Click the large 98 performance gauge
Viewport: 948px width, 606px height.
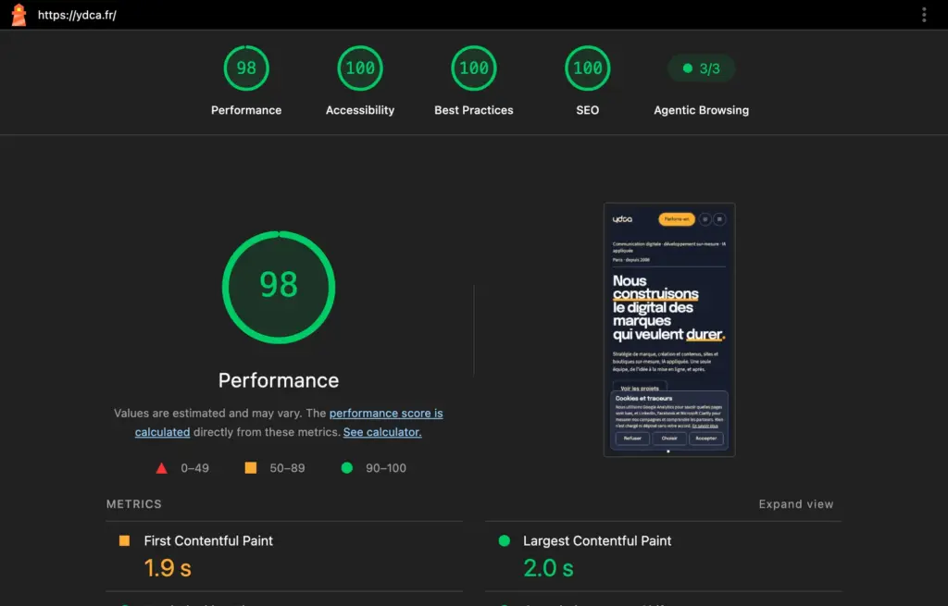click(x=279, y=287)
